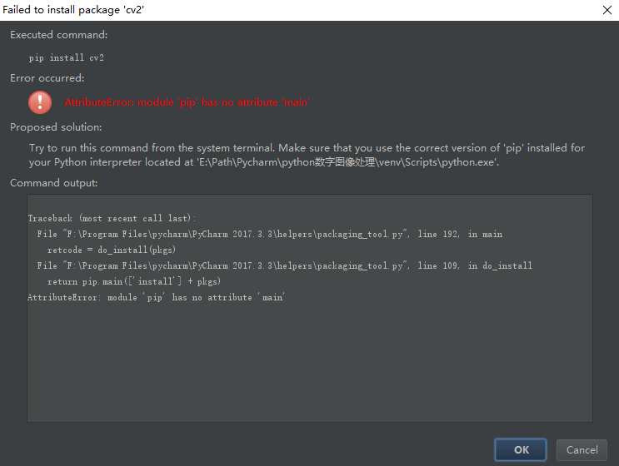Click the 'Error occurred:' label
Image resolution: width=619 pixels, height=466 pixels.
point(47,78)
